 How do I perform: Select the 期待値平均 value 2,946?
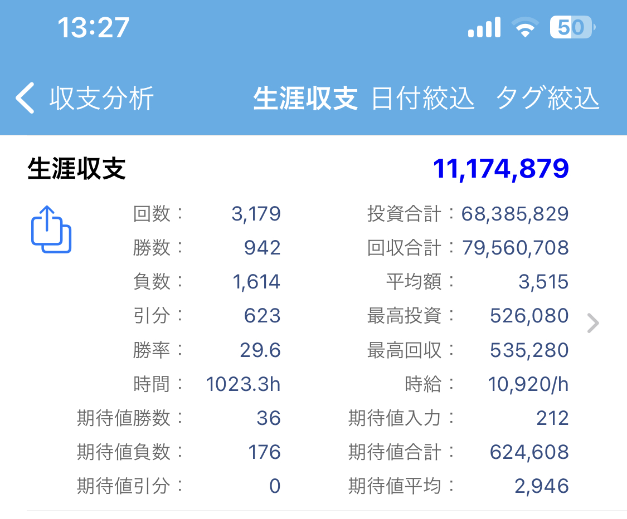(x=542, y=486)
